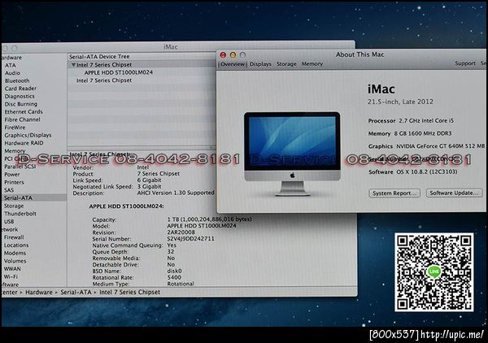Screen dimensions: 488x343
Task: Select Thunderbolt sidebar entry
Action: pos(20,214)
